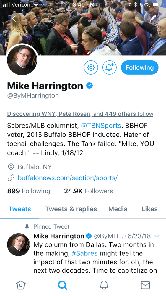Expand pinned tweet options chevron
This screenshot has height=296, width=166.
pyautogui.click(x=157, y=236)
